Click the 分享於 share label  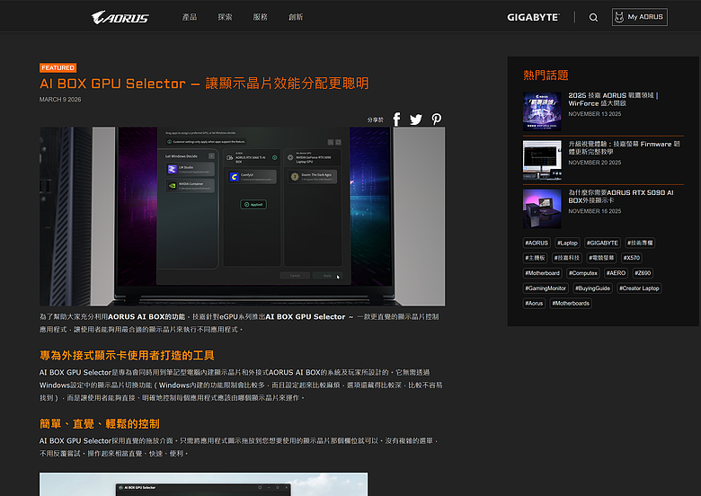click(x=375, y=120)
